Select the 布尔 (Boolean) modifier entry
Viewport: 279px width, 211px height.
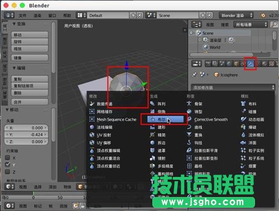tap(165, 119)
